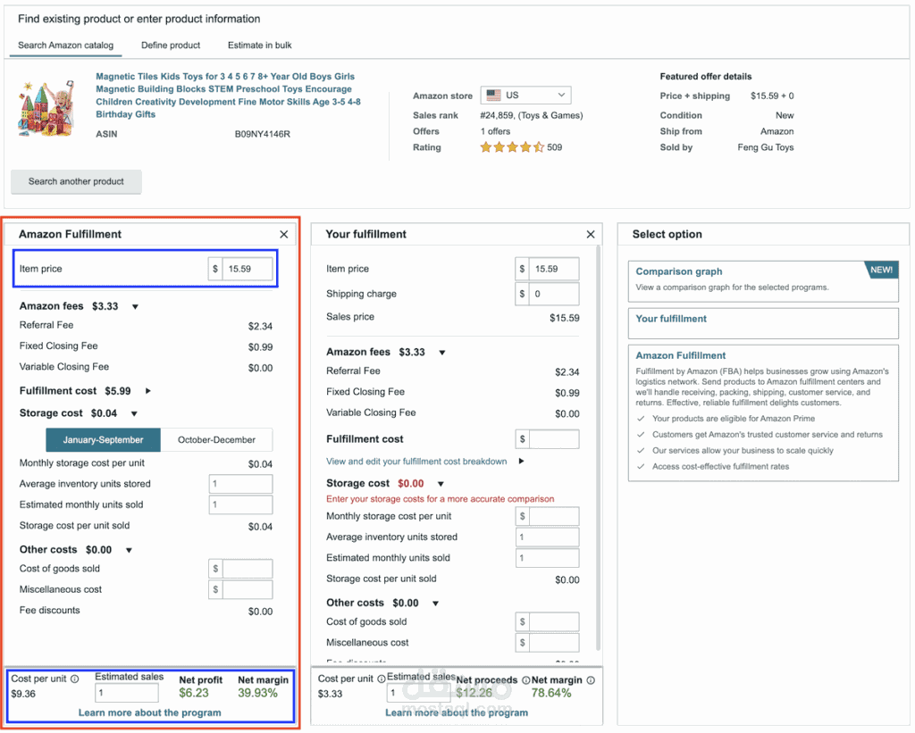The height and width of the screenshot is (733, 915).
Task: Click the star rating icons
Action: [x=512, y=147]
